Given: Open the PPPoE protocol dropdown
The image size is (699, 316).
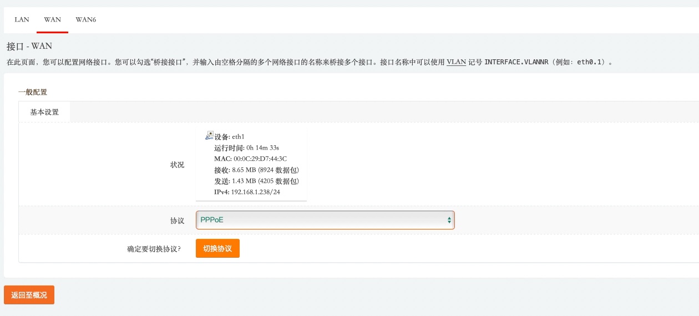Looking at the screenshot, I should pos(325,220).
